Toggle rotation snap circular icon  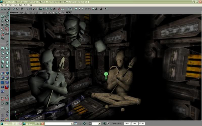pyautogui.click(x=105, y=123)
